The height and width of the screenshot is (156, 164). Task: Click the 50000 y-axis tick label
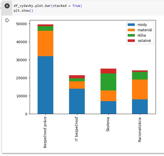click(22, 24)
